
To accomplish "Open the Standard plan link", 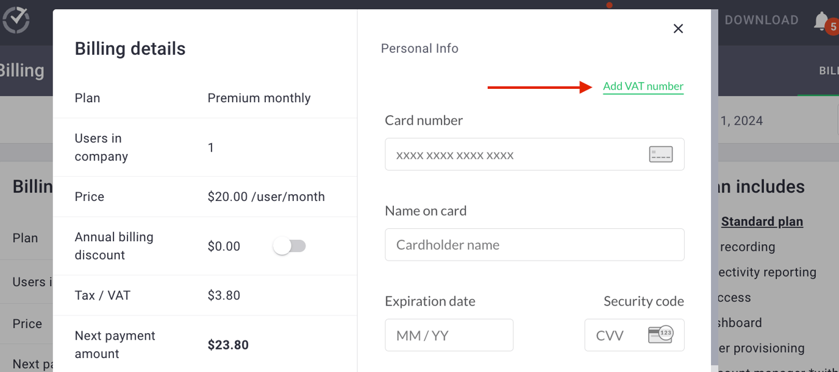I will (762, 221).
